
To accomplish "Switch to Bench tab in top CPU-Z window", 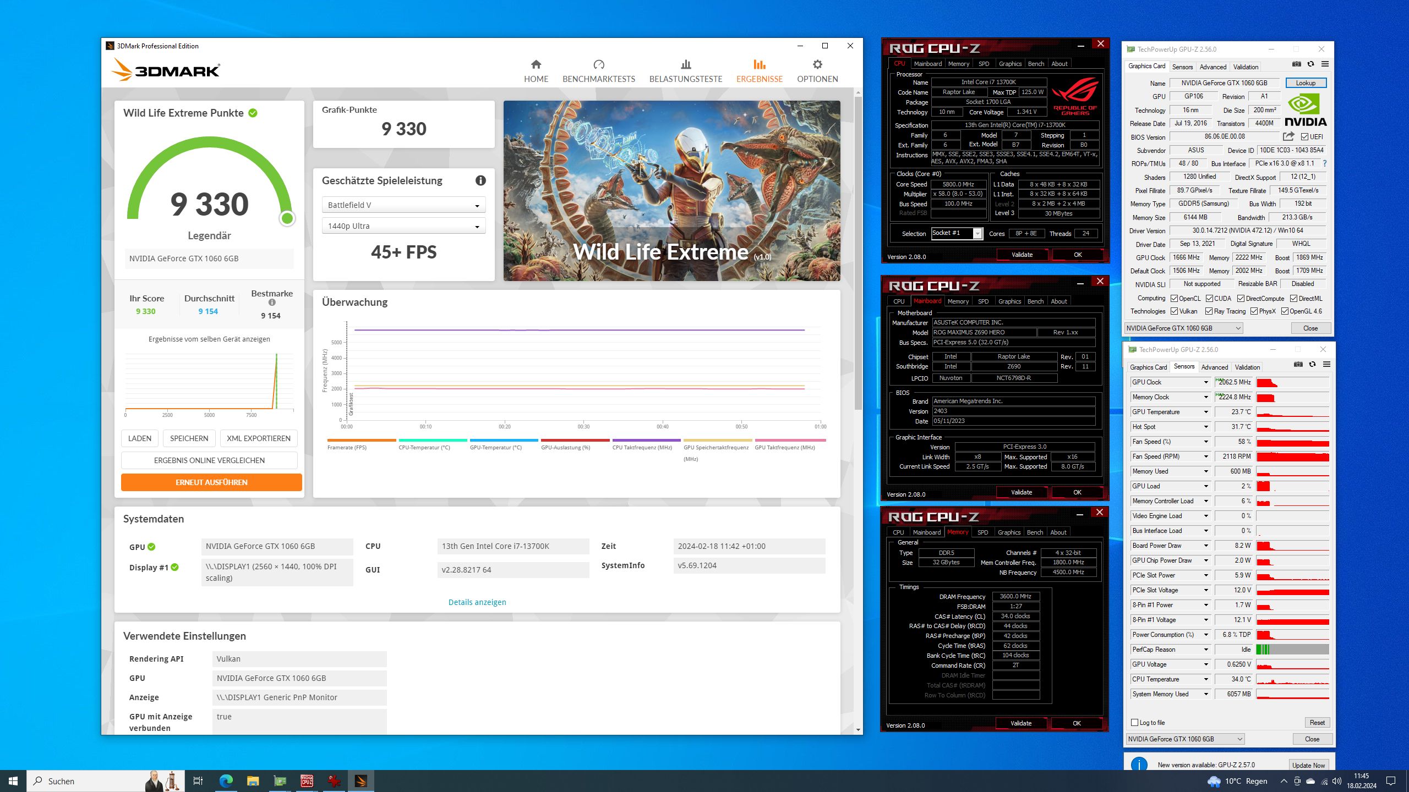I will pos(1036,64).
